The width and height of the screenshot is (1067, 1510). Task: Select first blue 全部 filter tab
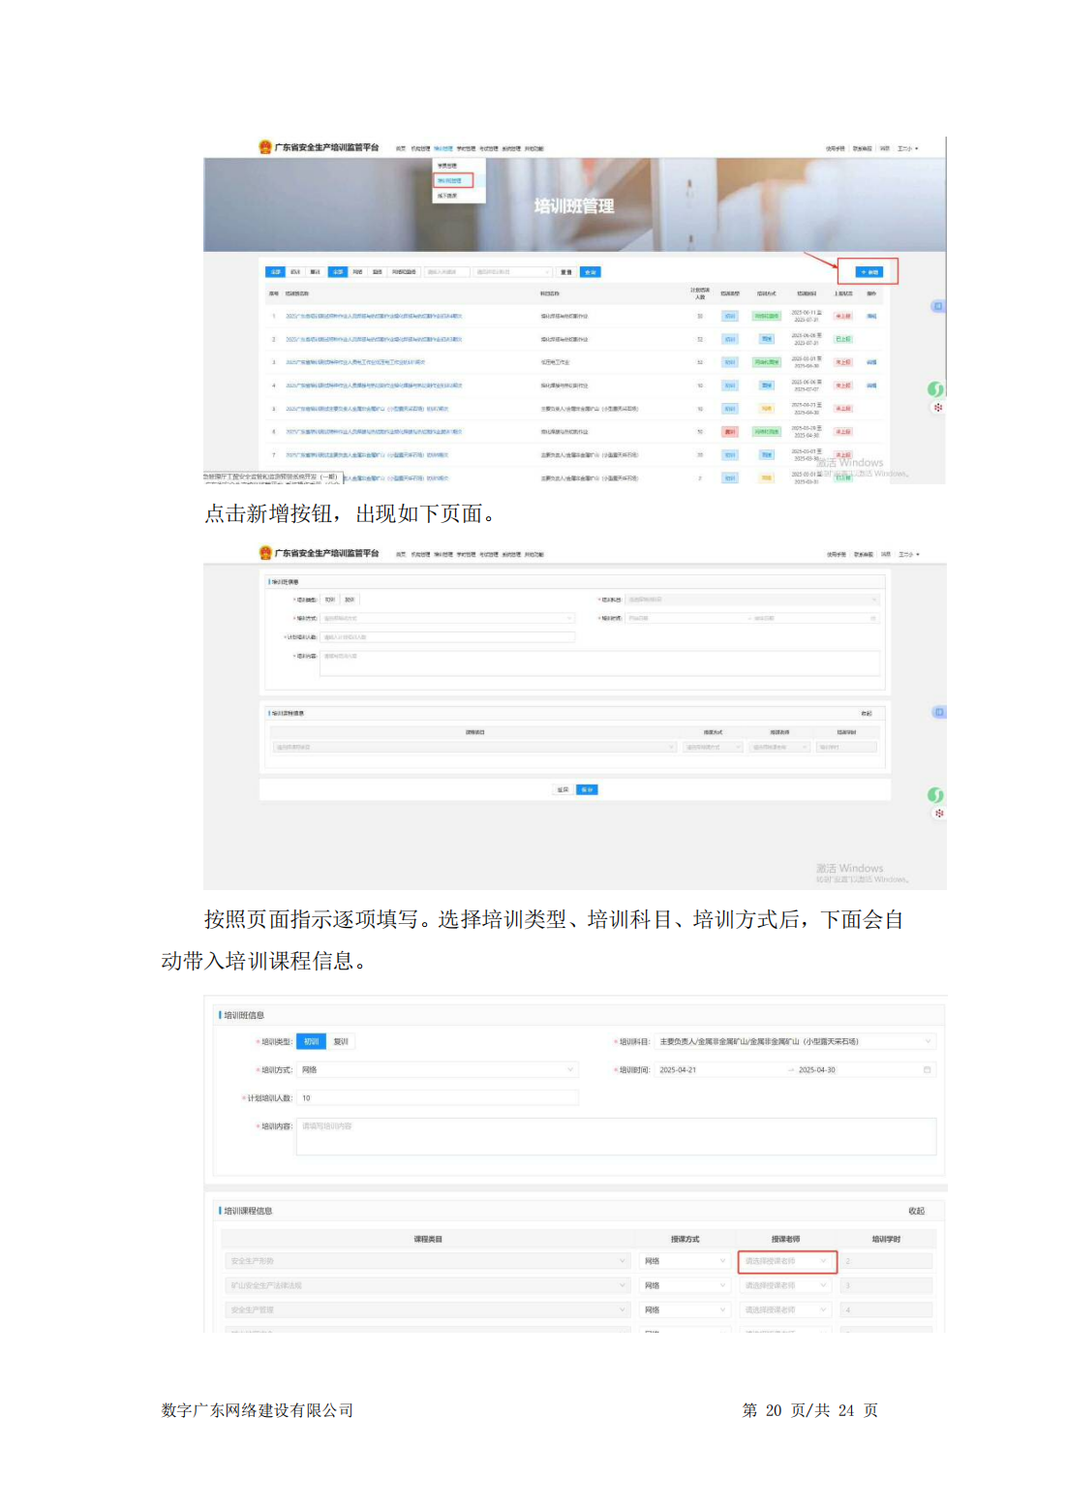click(x=276, y=272)
